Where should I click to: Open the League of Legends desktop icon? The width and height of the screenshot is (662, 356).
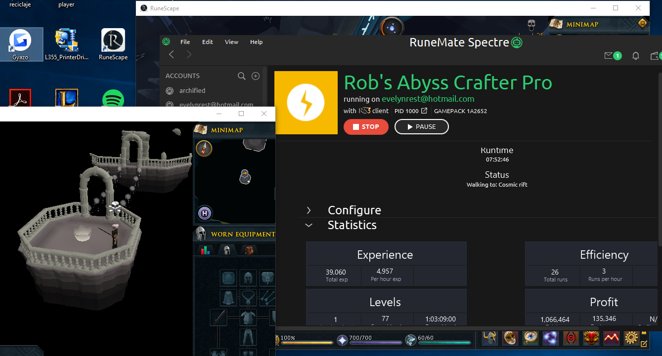coord(66,99)
